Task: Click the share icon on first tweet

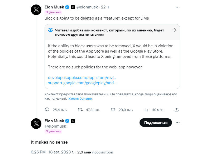Action: (177, 110)
